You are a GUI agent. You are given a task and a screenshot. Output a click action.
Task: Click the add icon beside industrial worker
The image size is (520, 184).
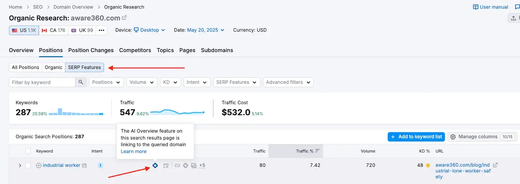(x=38, y=165)
